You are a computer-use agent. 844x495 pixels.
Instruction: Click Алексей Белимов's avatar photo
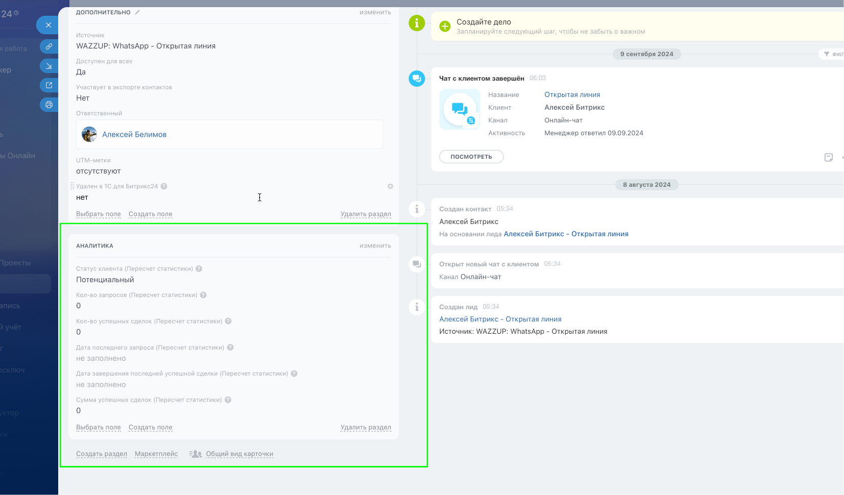(89, 134)
